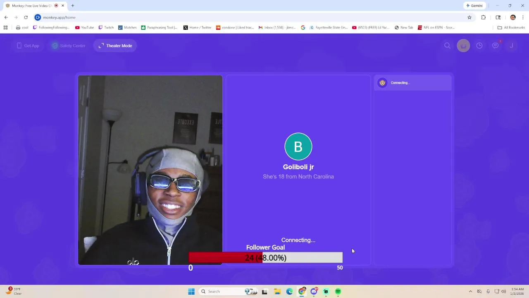This screenshot has width=529, height=298.
Task: Go forward with browser forward arrow
Action: click(x=16, y=17)
